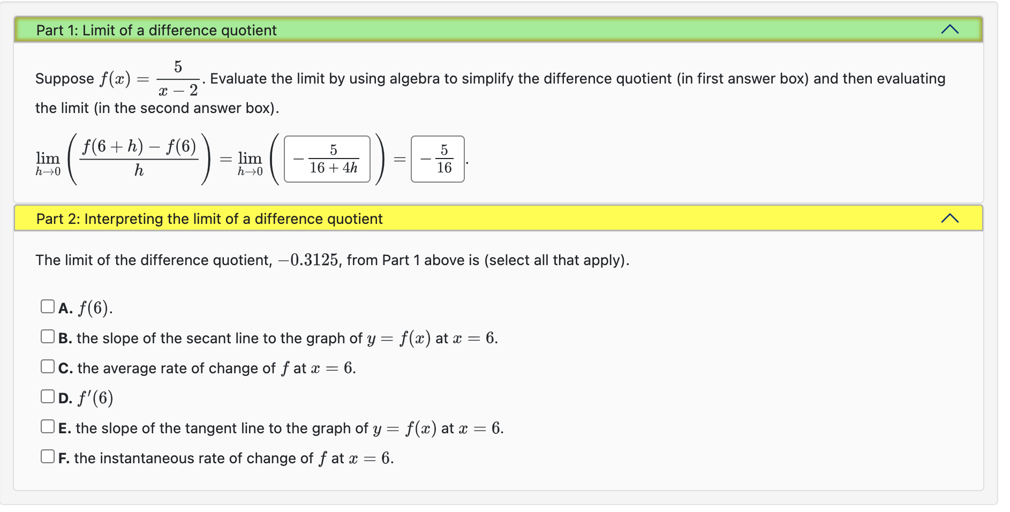
Task: Check option F, instantaneous rate of change
Action: (x=47, y=456)
